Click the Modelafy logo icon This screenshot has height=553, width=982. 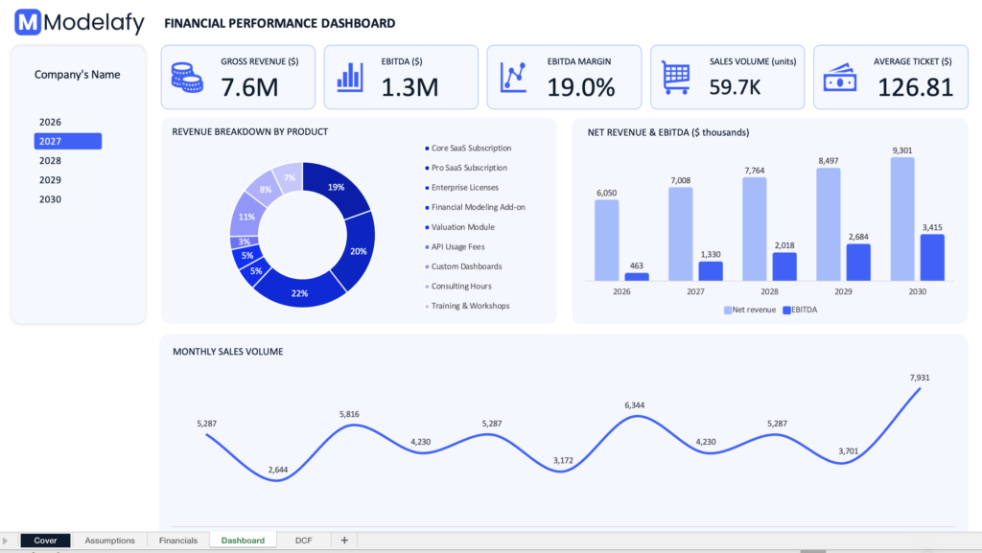(28, 23)
